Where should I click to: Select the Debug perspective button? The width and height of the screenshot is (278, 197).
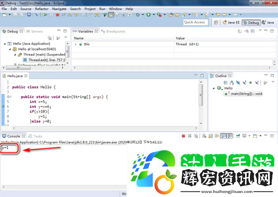[251, 22]
